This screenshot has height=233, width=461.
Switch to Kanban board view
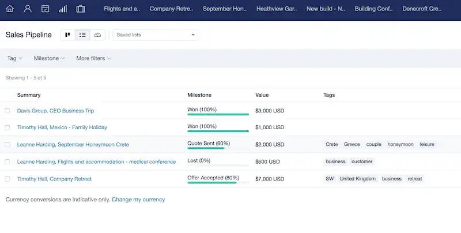tap(67, 35)
